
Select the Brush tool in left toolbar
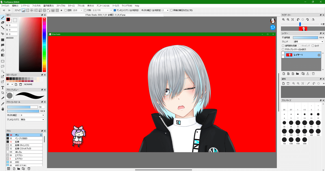(2, 17)
